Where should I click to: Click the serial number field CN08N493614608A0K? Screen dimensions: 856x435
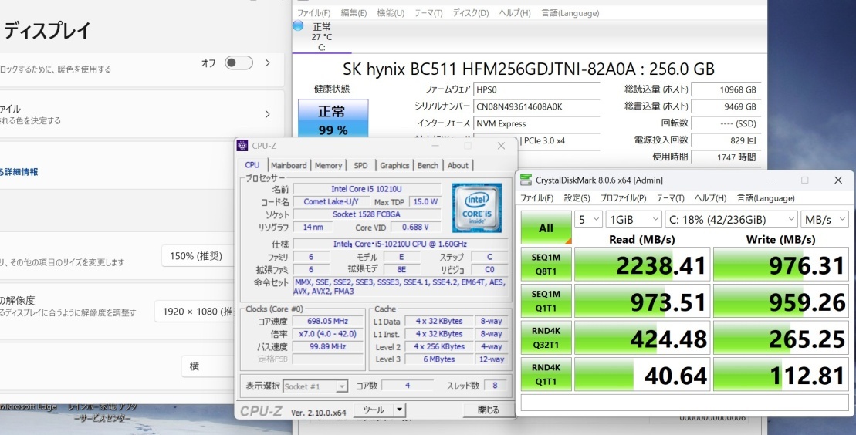(536, 106)
